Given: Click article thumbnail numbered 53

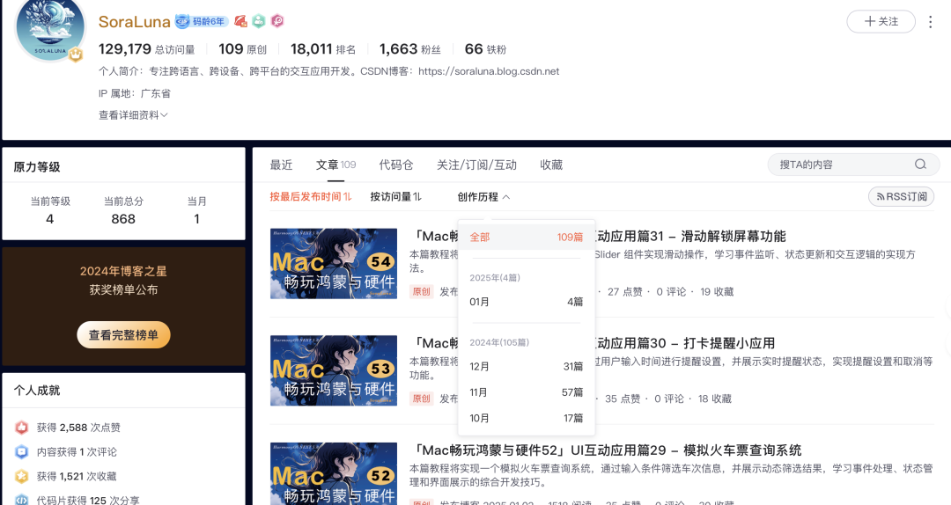Looking at the screenshot, I should pyautogui.click(x=334, y=370).
